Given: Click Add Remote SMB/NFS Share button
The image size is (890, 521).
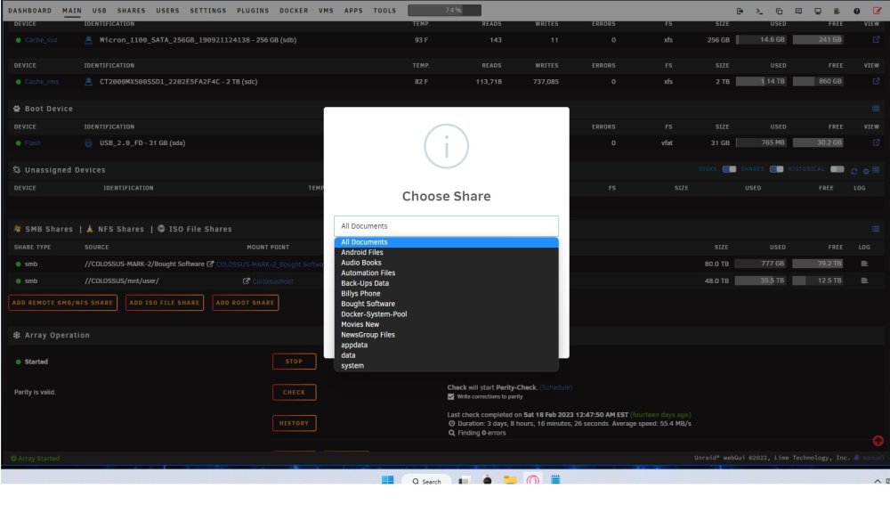Looking at the screenshot, I should [62, 303].
